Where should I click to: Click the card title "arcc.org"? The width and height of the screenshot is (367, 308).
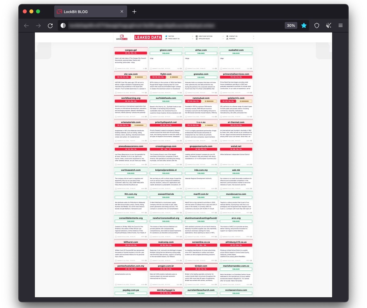(x=236, y=218)
